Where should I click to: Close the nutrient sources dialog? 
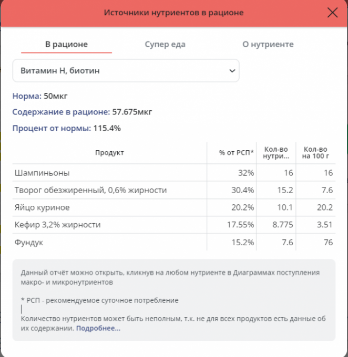click(x=332, y=13)
